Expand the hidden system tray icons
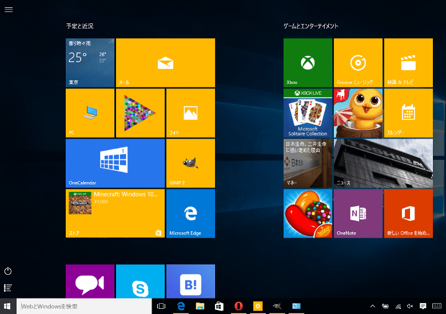 pos(373,306)
